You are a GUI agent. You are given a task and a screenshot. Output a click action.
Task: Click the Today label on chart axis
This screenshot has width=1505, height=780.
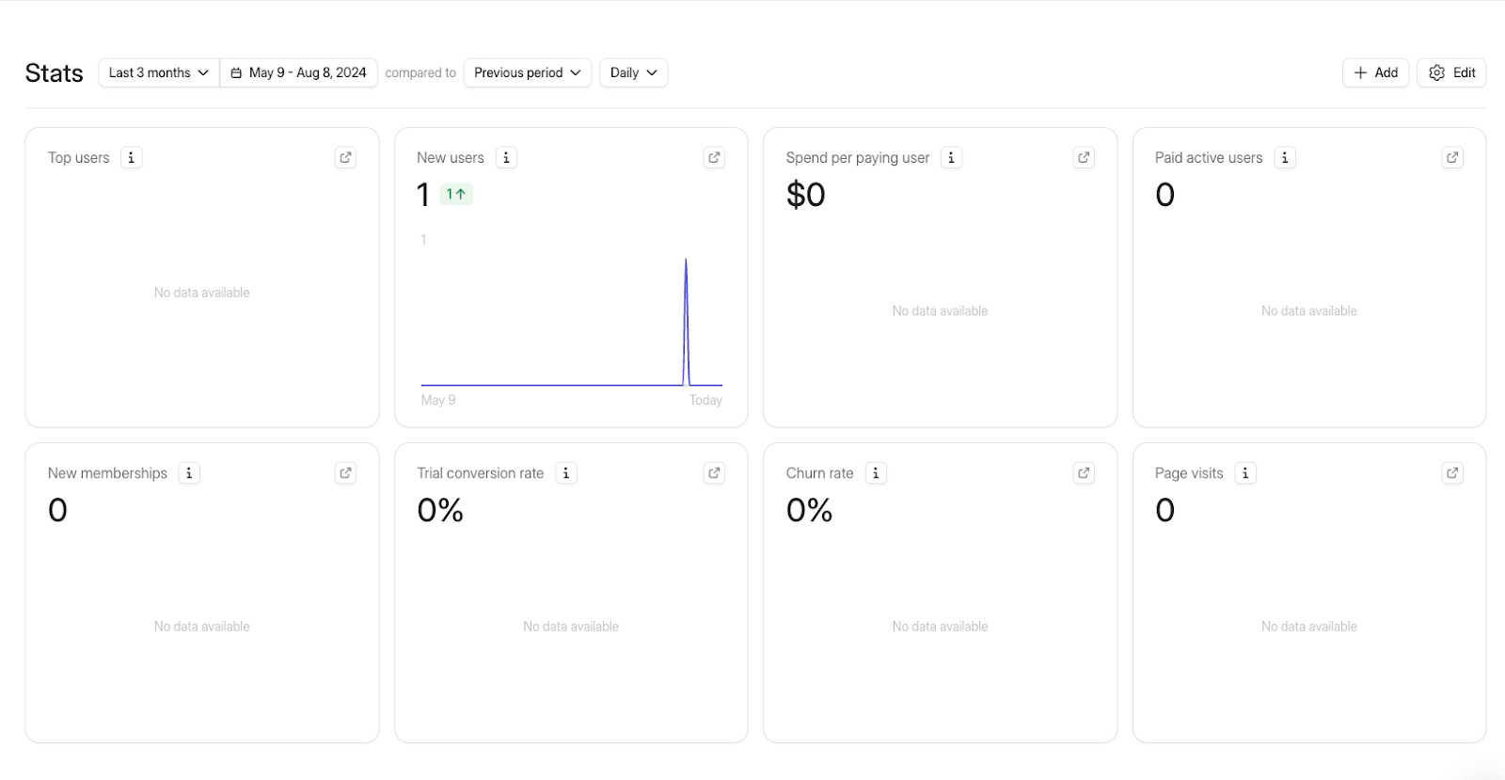coord(705,400)
